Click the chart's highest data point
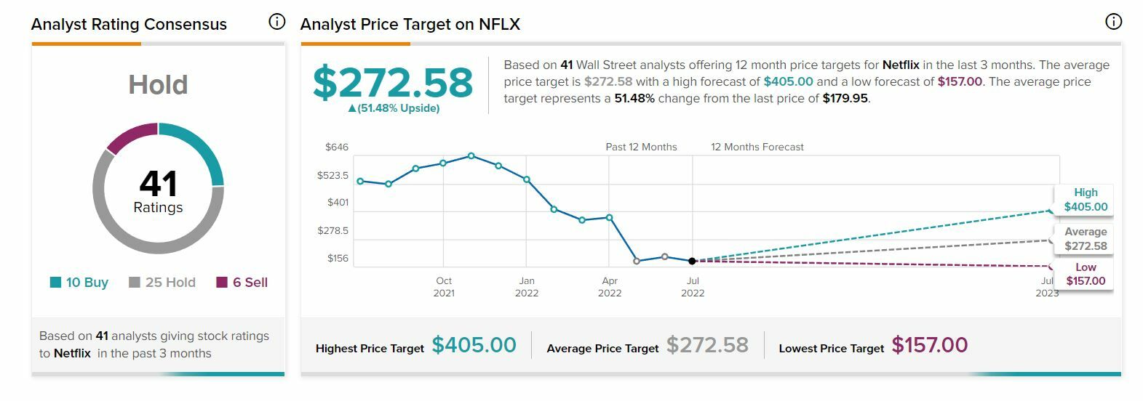Viewport: 1143px width, 401px height. point(471,155)
